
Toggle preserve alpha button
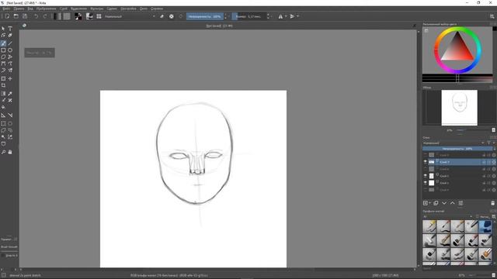[x=171, y=16]
